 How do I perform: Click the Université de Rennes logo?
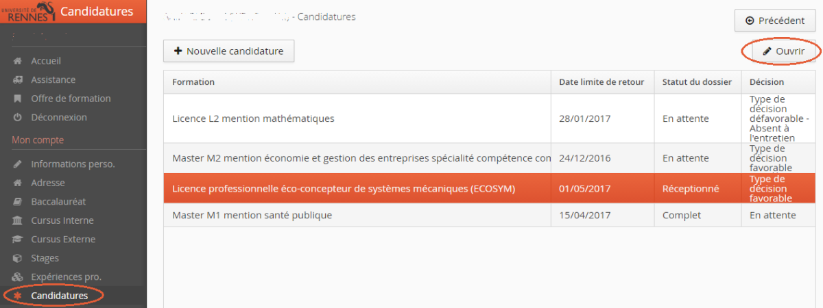(26, 12)
